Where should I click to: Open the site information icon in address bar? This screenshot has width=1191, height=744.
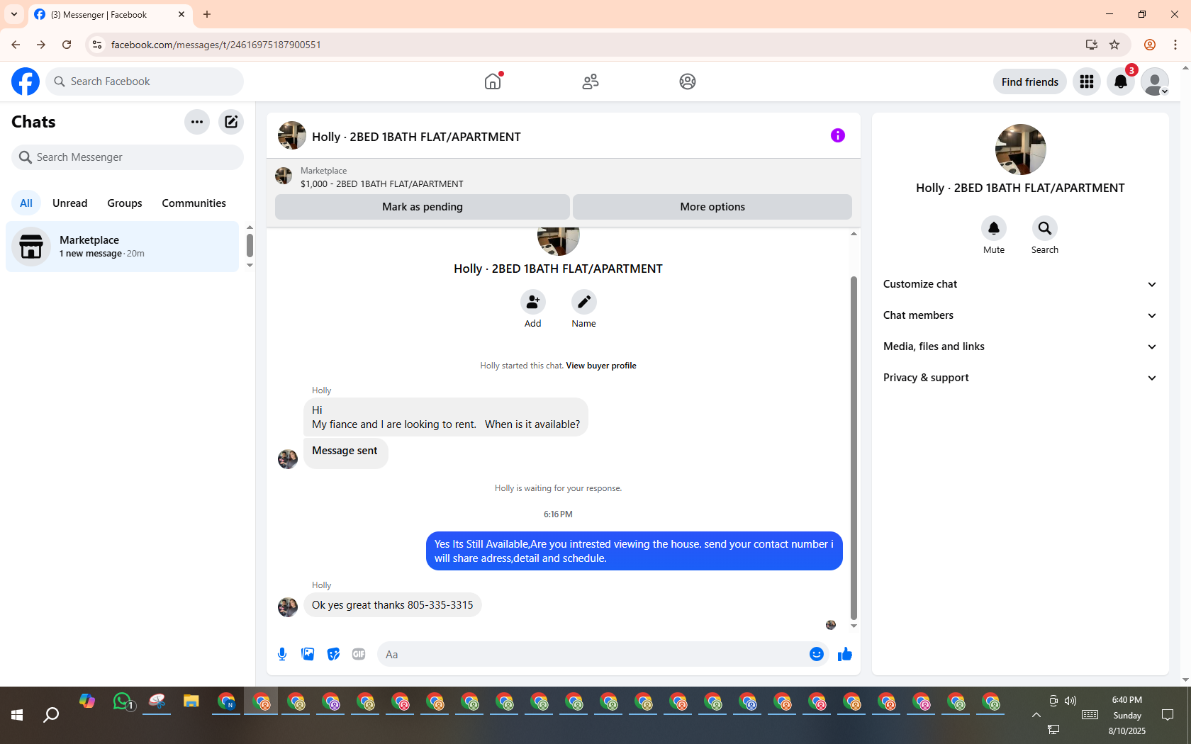97,45
